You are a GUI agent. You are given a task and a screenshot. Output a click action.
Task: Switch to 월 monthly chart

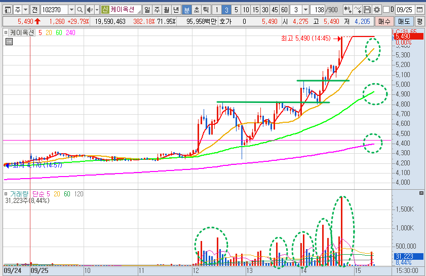167,10
